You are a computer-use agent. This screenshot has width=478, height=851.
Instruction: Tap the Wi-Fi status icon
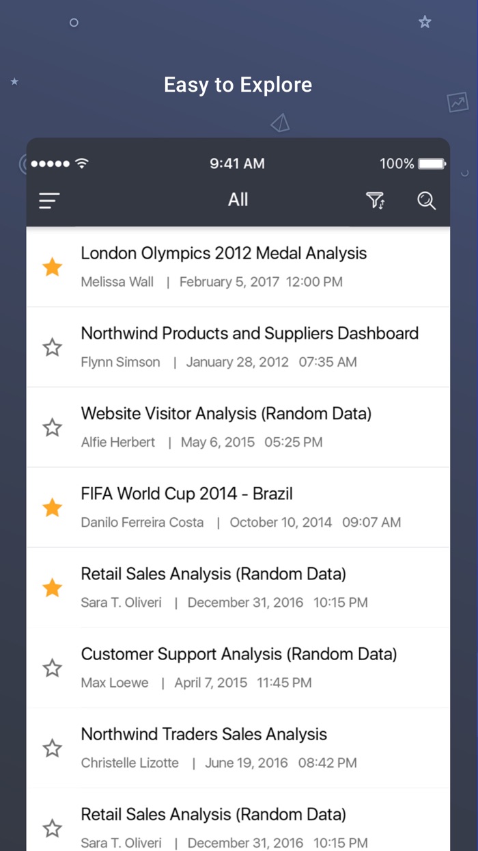pos(80,163)
